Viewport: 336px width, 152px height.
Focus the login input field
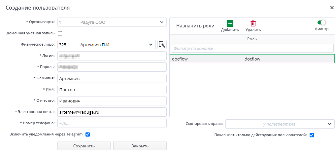pyautogui.click(x=112, y=56)
